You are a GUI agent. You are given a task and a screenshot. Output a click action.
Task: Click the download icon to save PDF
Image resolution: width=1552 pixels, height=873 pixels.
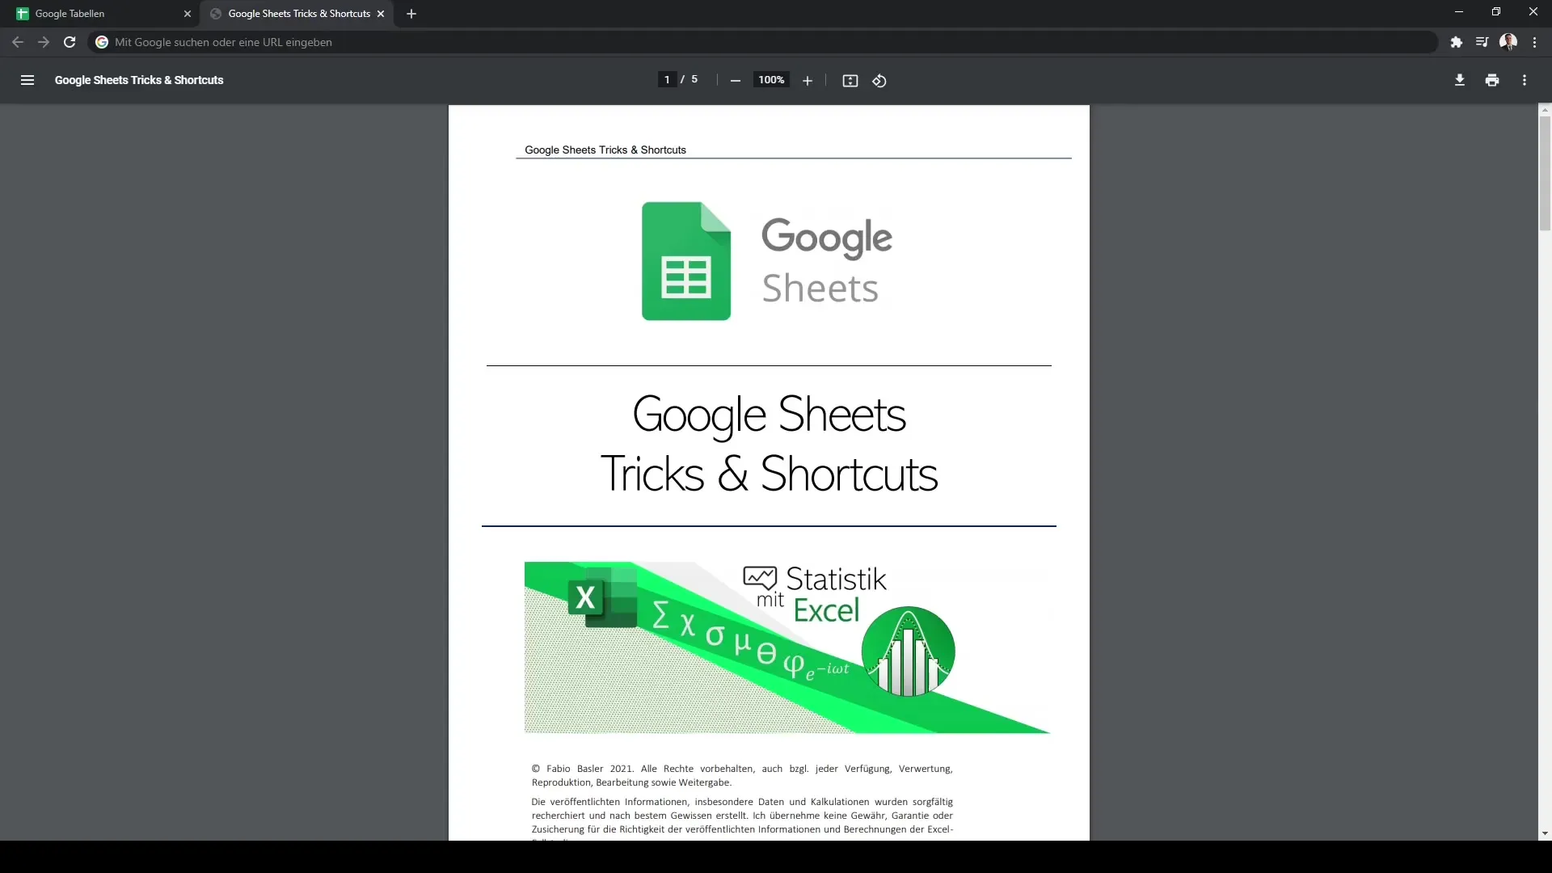(x=1459, y=80)
